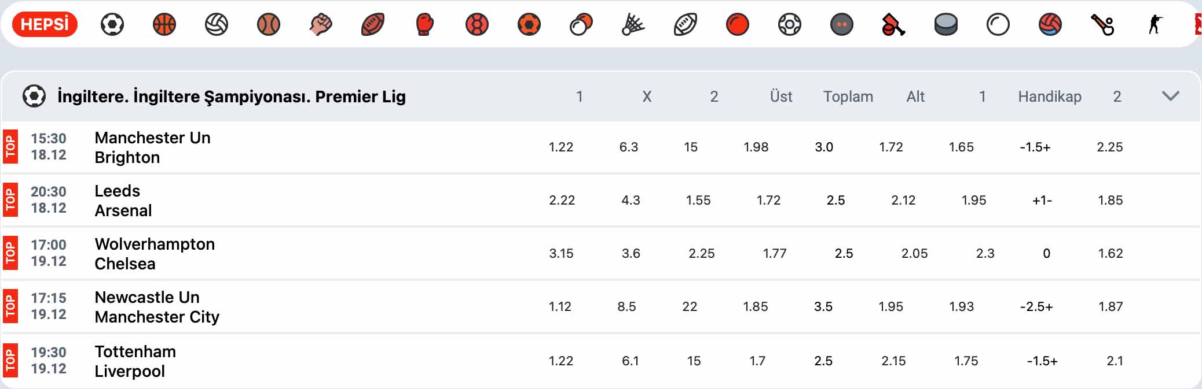1202x389 pixels.
Task: Pick the red boxing glove icon
Action: point(424,25)
